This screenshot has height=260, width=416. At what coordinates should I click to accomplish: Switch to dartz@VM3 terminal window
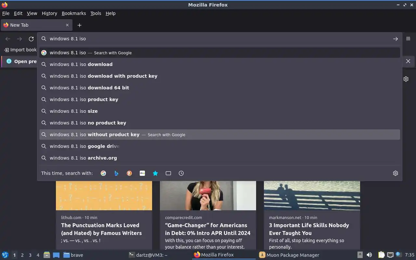coord(148,255)
